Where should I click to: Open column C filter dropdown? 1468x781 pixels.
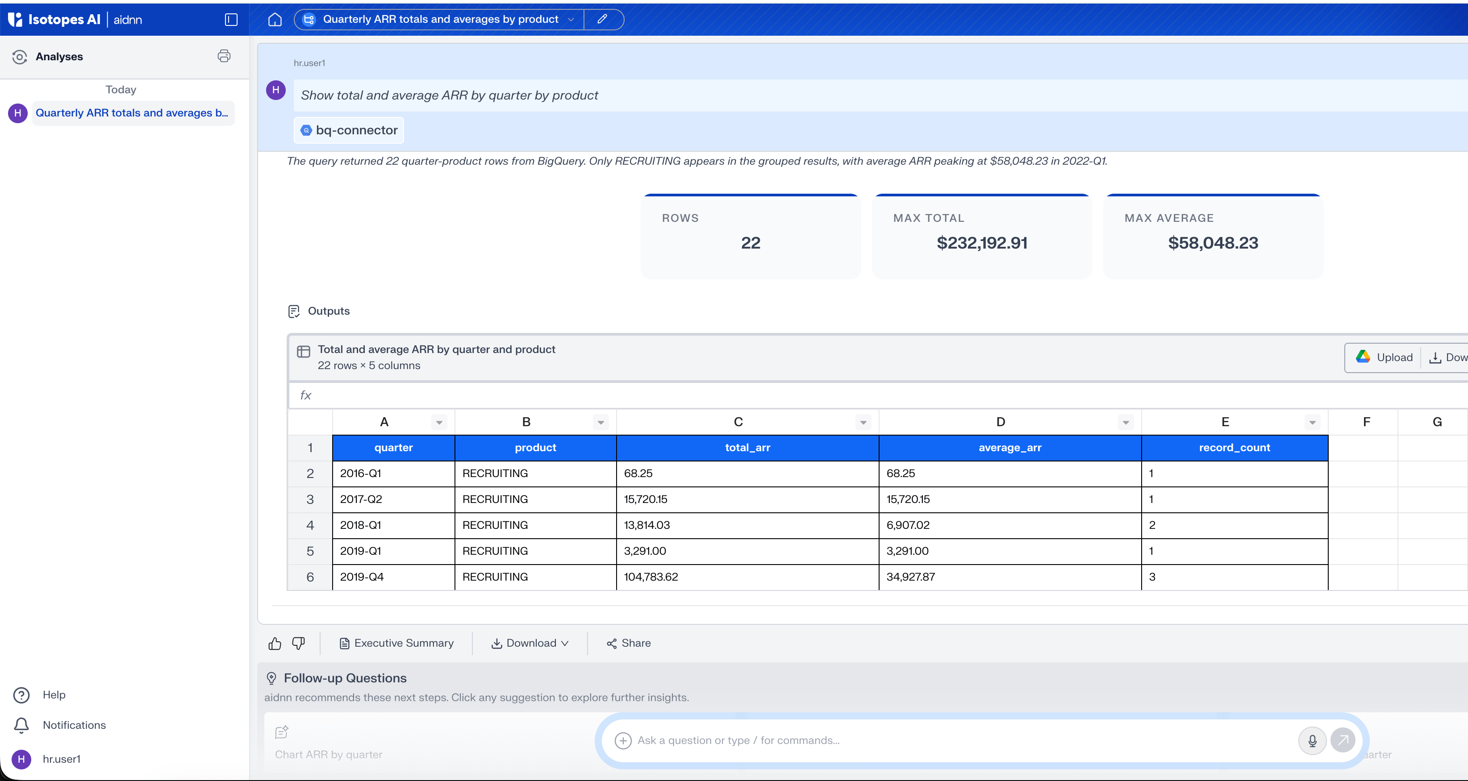(863, 422)
